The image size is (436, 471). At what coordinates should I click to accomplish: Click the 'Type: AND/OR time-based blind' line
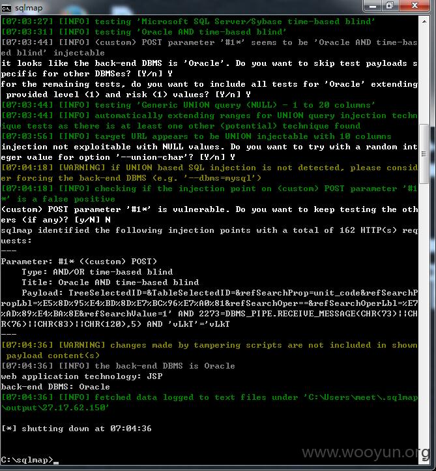[97, 272]
